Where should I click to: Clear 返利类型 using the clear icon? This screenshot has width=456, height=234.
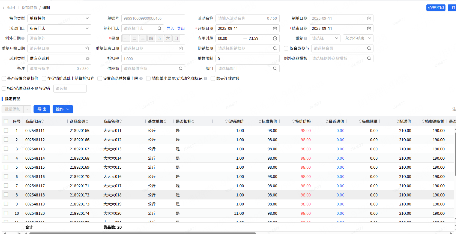click(87, 59)
